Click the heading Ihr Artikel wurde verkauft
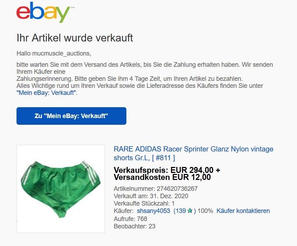This screenshot has width=297, height=246. [x=75, y=38]
